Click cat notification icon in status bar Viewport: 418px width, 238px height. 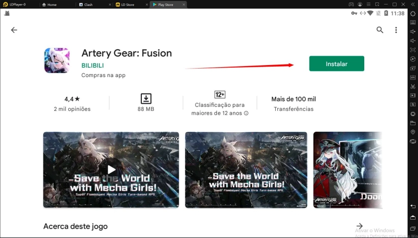[7, 13]
